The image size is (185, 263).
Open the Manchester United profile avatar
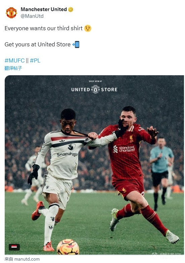click(x=11, y=12)
